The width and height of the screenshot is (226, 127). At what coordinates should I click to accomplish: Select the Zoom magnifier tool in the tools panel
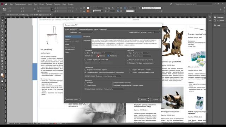[2, 69]
